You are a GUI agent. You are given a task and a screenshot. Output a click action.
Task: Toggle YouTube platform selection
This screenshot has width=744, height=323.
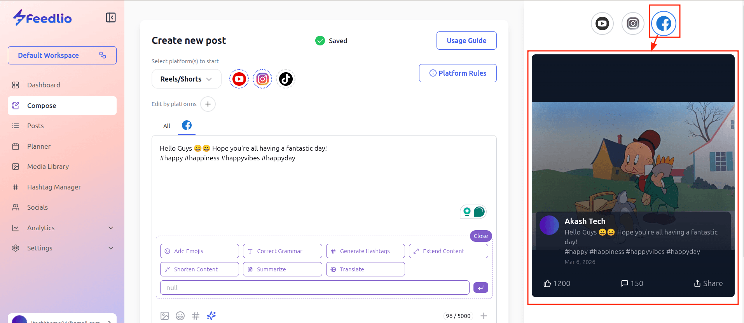click(239, 79)
